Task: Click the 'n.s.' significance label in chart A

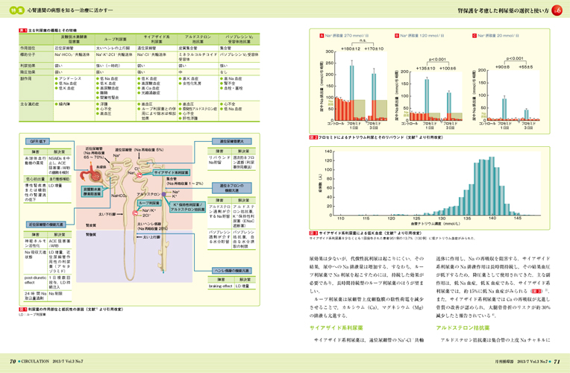Action: (x=363, y=40)
